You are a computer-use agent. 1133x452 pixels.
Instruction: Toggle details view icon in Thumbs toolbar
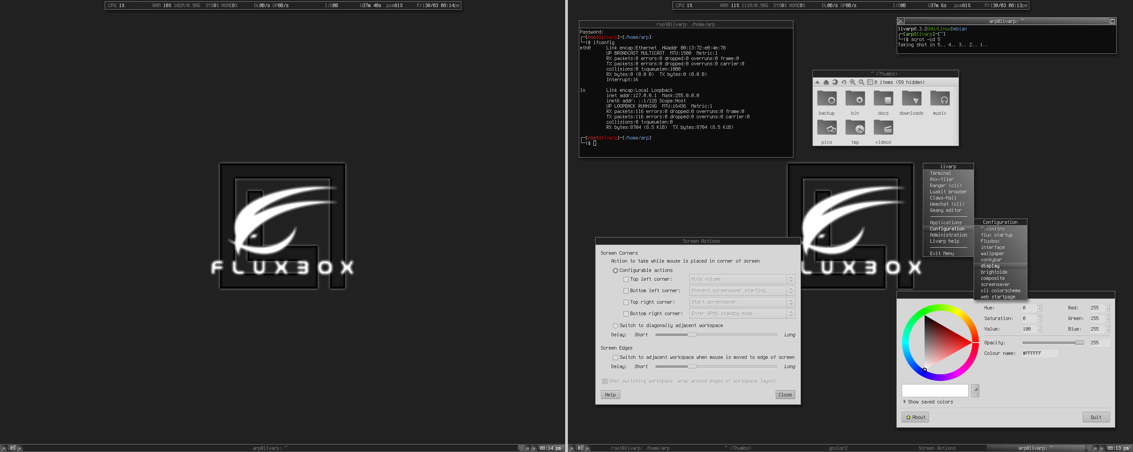point(870,82)
